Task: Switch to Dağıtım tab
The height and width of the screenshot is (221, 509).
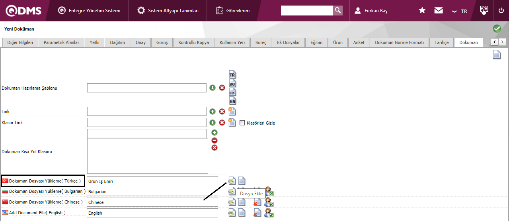Action: [117, 42]
